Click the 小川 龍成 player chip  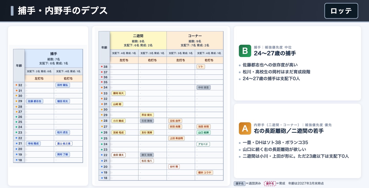click(x=118, y=121)
